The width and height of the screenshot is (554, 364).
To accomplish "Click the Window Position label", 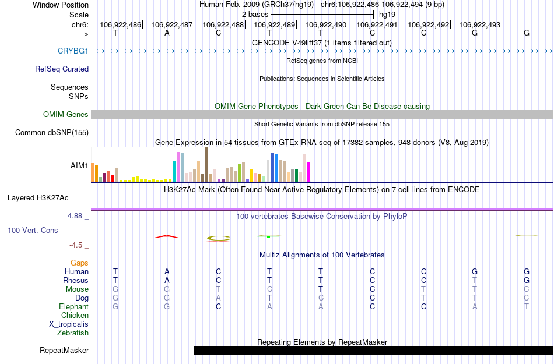I will 61,5.
